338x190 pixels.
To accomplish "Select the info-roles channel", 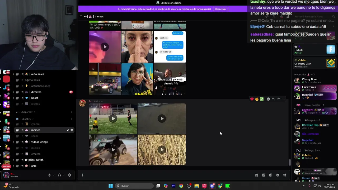I will coord(44,80).
